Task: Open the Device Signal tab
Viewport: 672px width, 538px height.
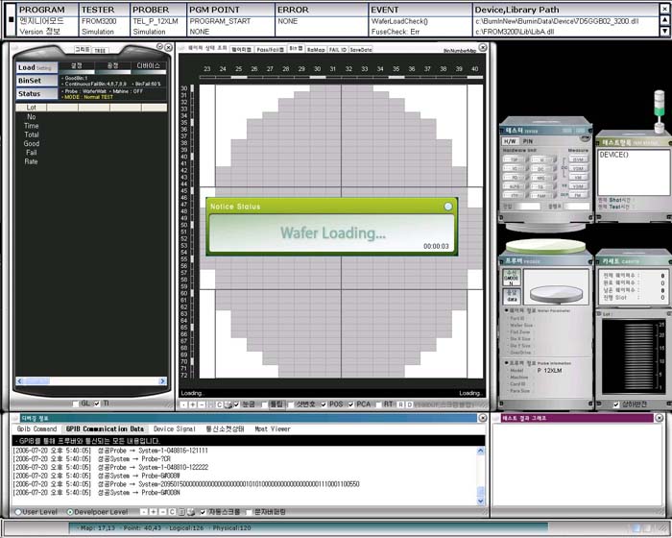Action: (174, 429)
